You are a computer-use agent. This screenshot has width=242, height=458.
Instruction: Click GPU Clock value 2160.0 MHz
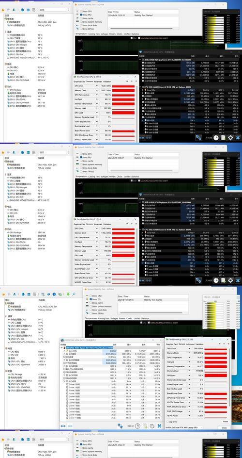click(x=198, y=349)
